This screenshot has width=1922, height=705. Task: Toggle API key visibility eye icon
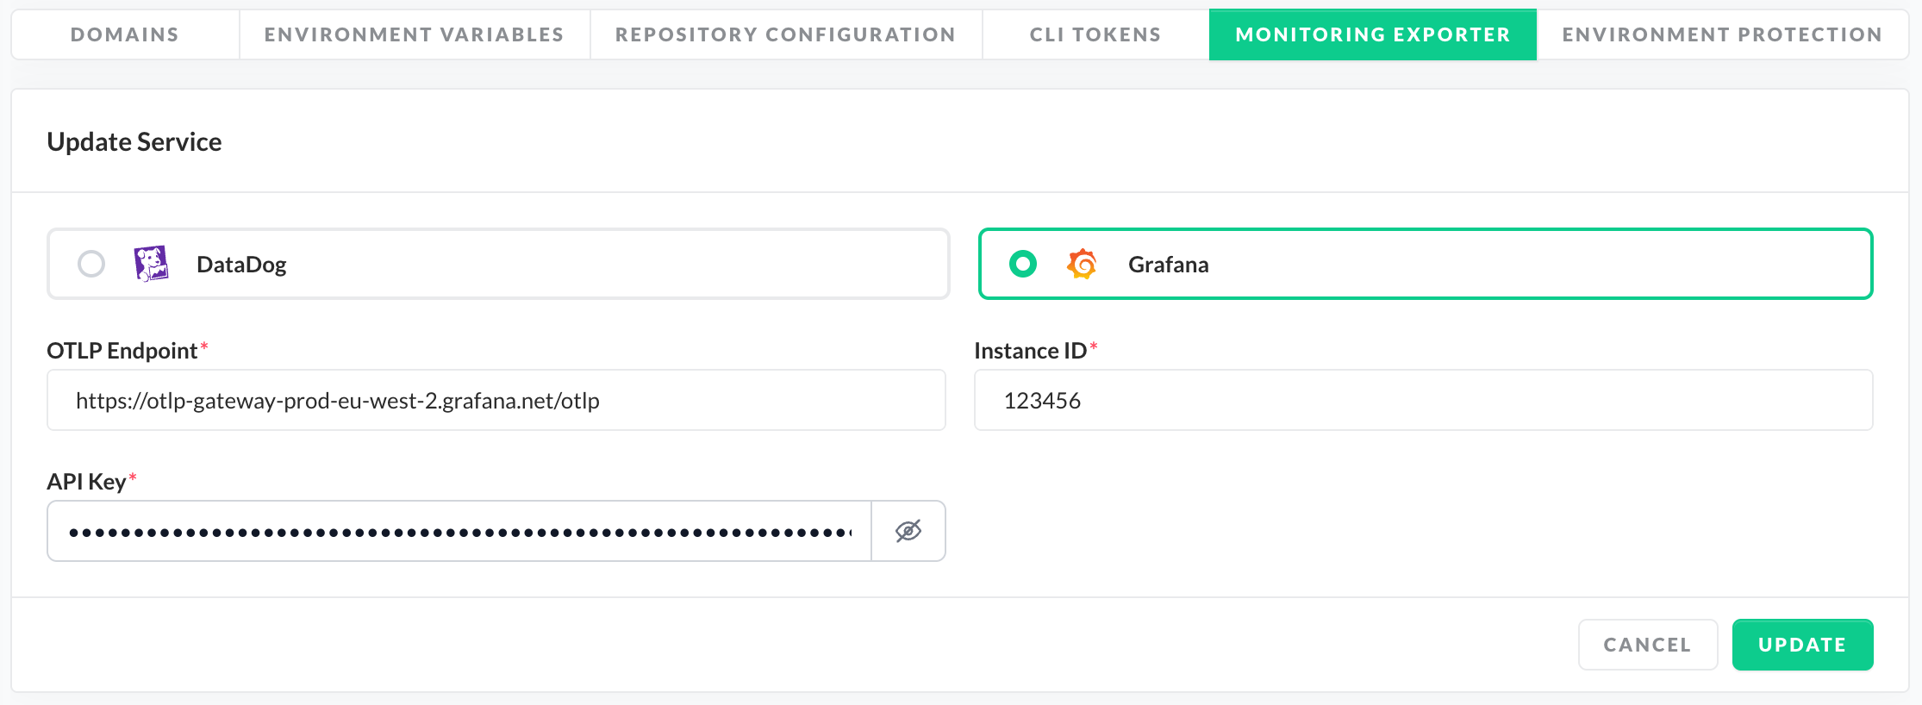tap(908, 531)
